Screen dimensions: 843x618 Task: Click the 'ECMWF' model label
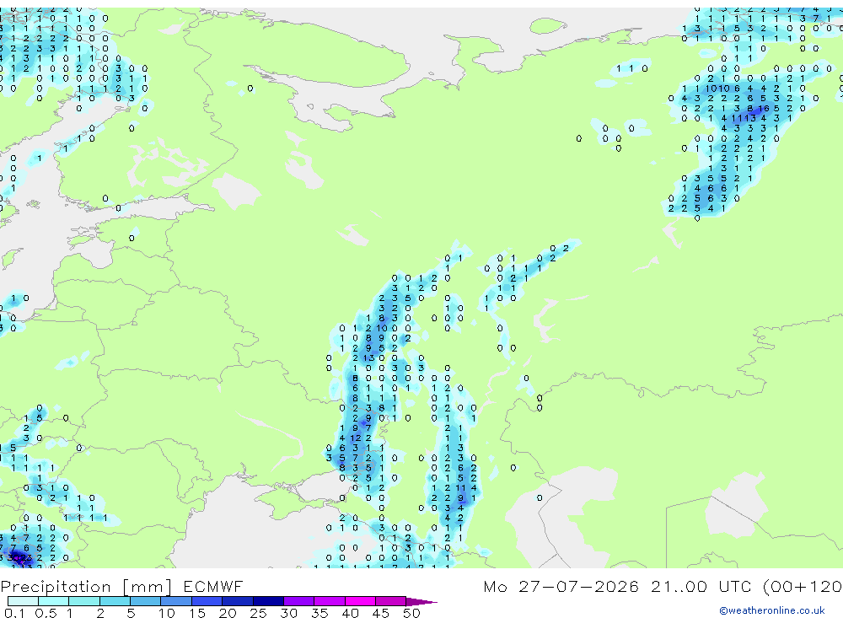tap(213, 586)
